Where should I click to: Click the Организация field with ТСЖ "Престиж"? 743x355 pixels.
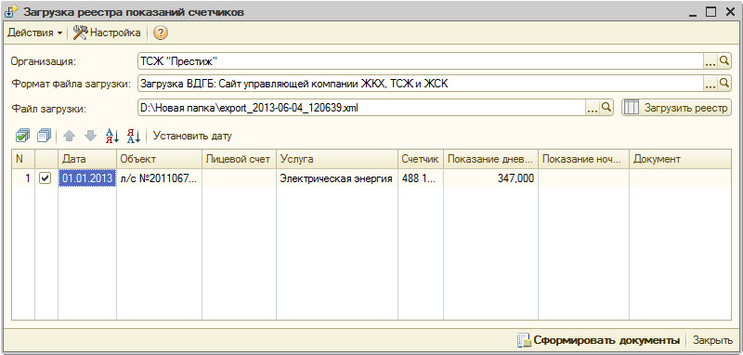coord(420,60)
